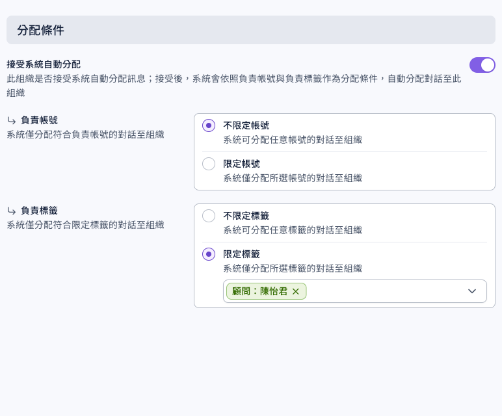
Task: Click text 系統僅分配符合限定標籤的對話至組織
Action: [85, 225]
